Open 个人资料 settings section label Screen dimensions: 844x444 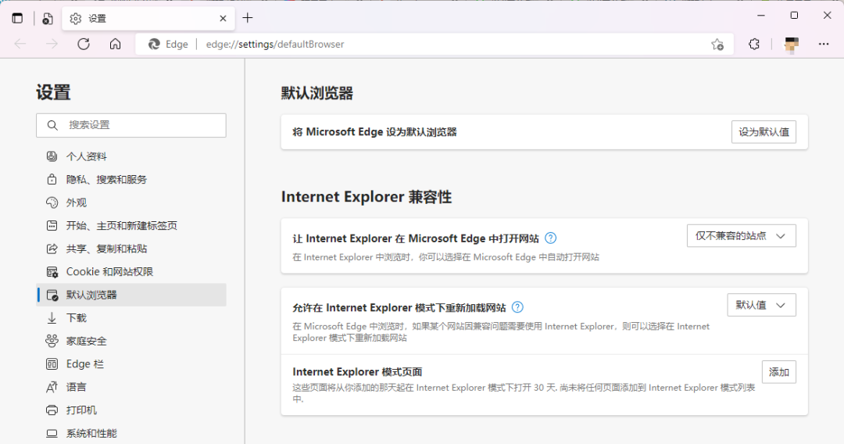(86, 156)
